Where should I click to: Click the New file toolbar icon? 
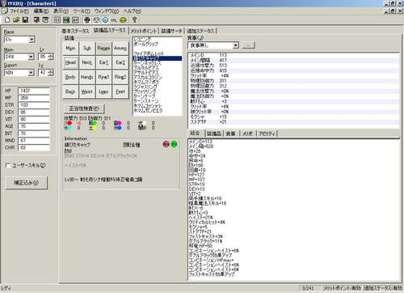pyautogui.click(x=7, y=20)
